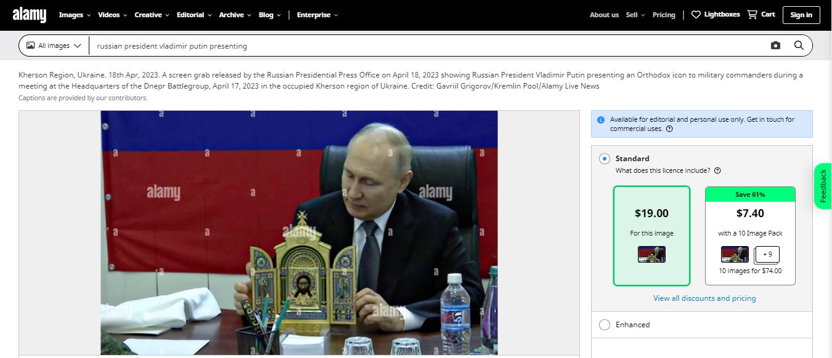
Task: Click the help icon beside commercial uses
Action: coord(669,129)
